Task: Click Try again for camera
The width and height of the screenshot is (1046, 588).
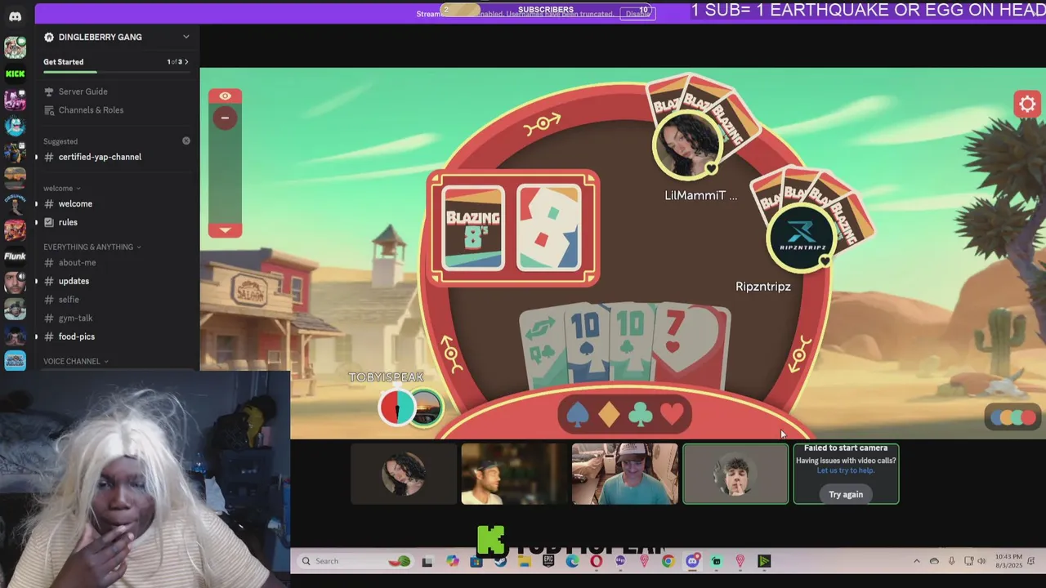Action: pyautogui.click(x=846, y=494)
